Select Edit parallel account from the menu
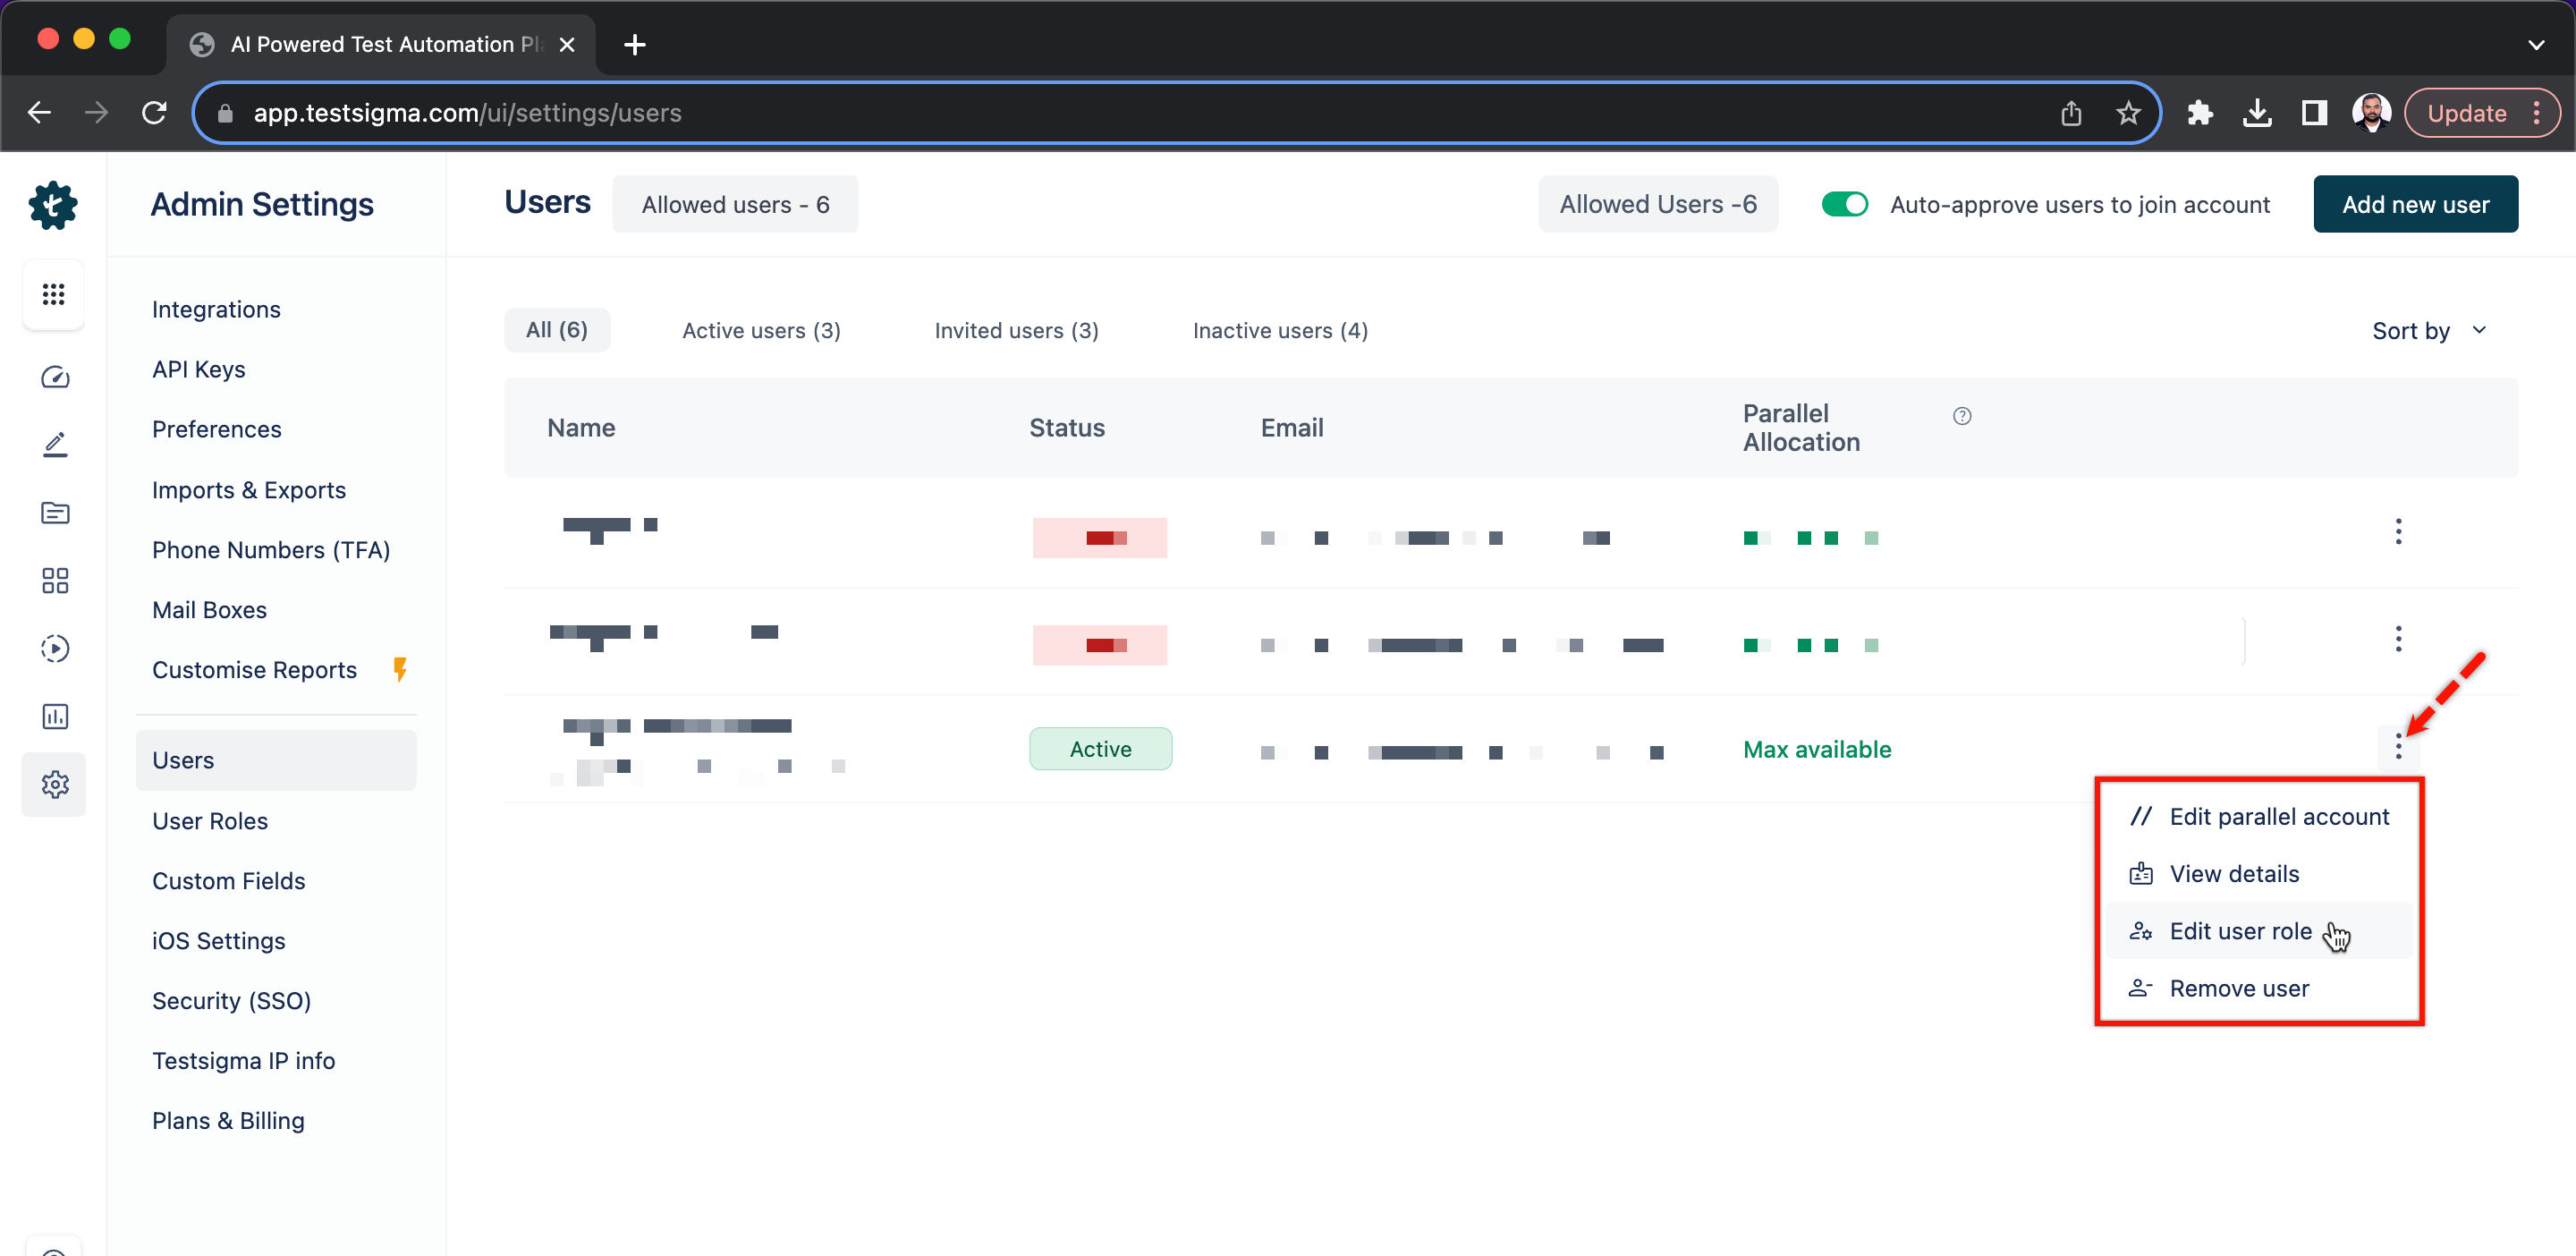 (x=2259, y=816)
